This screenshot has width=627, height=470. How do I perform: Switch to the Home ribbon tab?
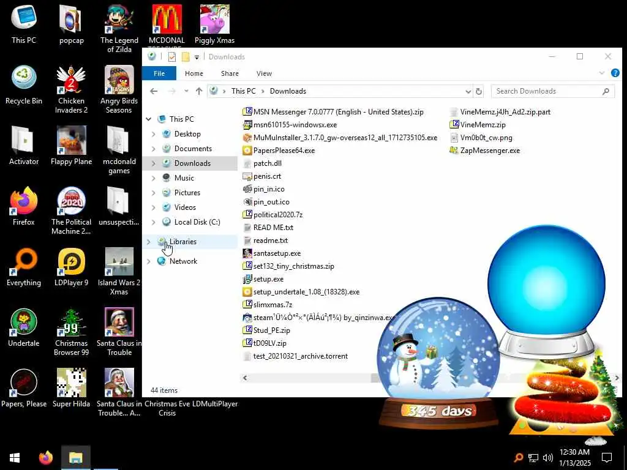click(x=194, y=73)
